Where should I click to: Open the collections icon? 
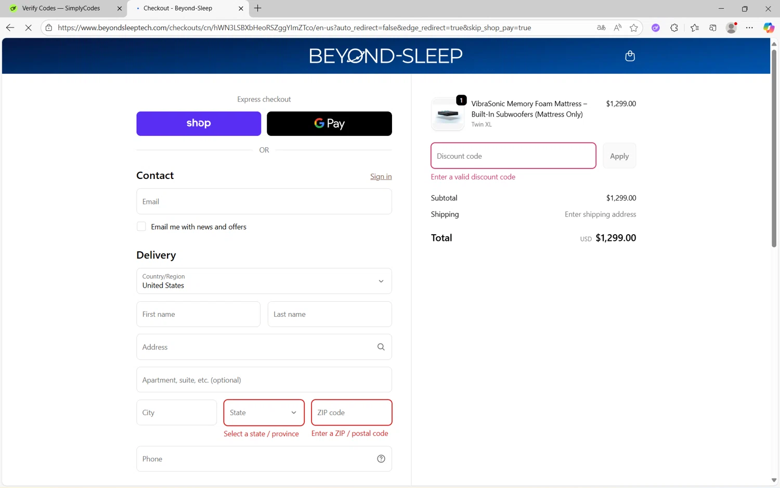[x=713, y=28]
